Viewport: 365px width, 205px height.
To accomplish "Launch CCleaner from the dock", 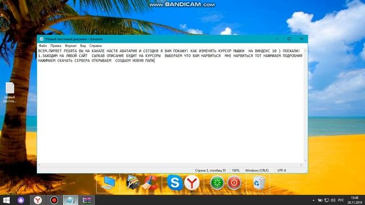I will 150,183.
